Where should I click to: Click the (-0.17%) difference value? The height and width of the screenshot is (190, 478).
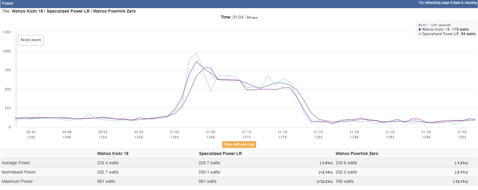(462, 172)
